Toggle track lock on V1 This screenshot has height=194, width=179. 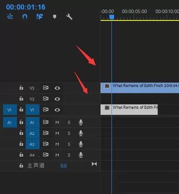tap(21, 109)
